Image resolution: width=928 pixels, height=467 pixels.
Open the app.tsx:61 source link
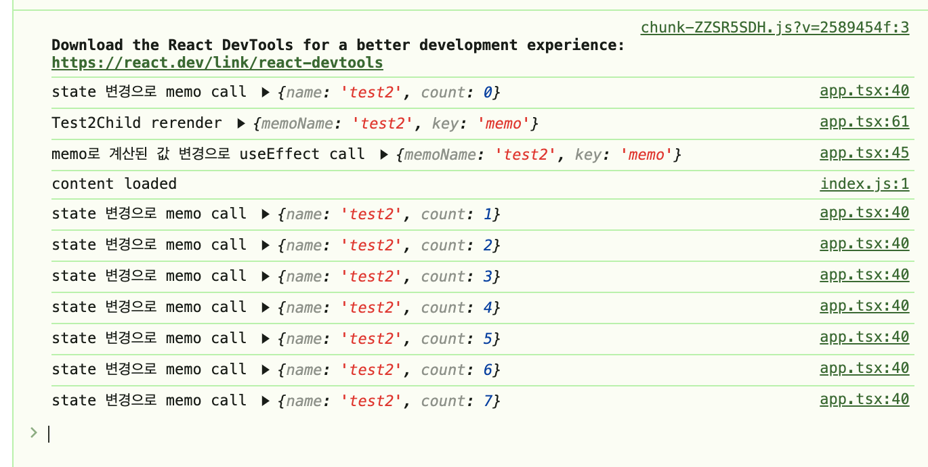point(864,122)
